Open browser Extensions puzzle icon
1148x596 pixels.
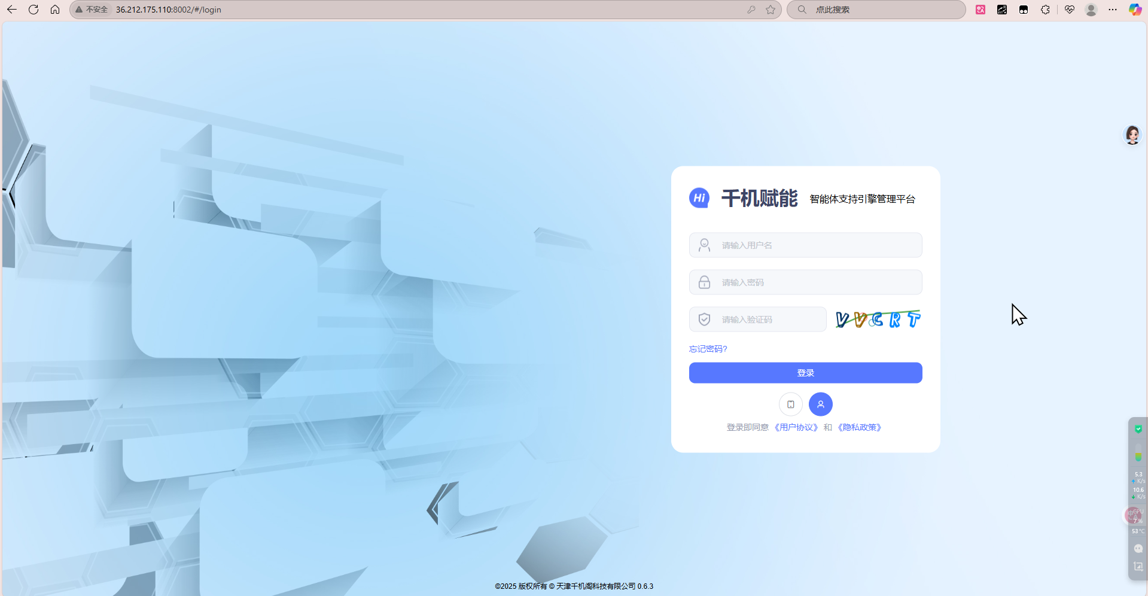pyautogui.click(x=1045, y=10)
